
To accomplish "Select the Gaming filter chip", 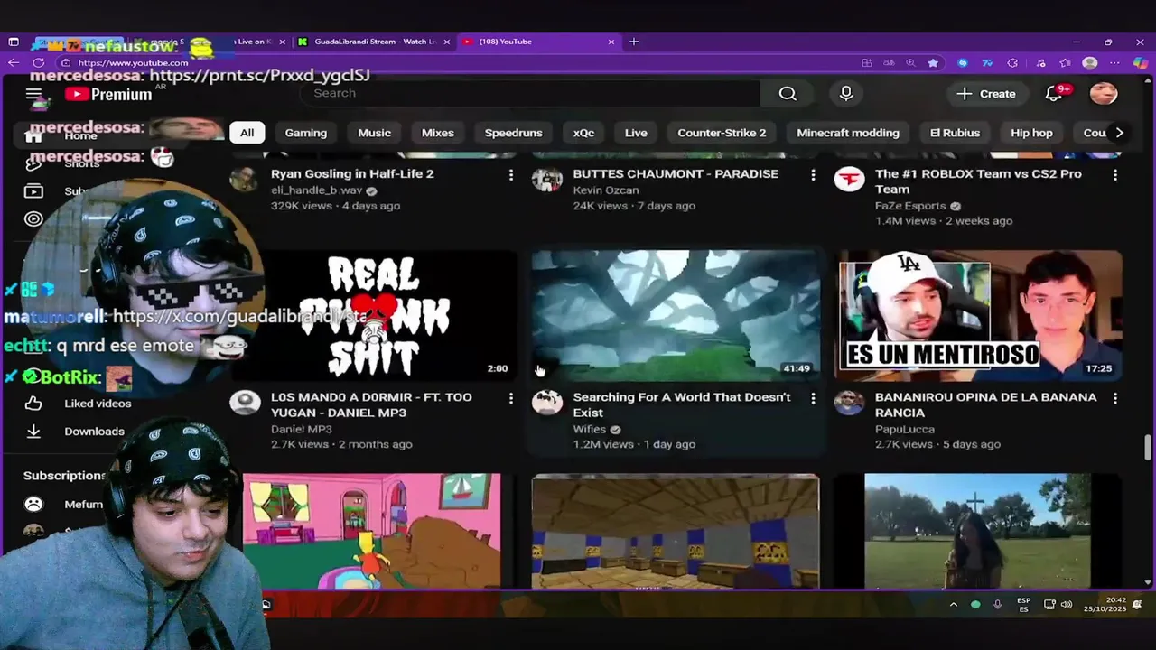I will click(306, 133).
